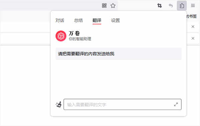The height and width of the screenshot is (126, 200).
Task: Click the 万 卷 title text
Action: [x=74, y=33]
